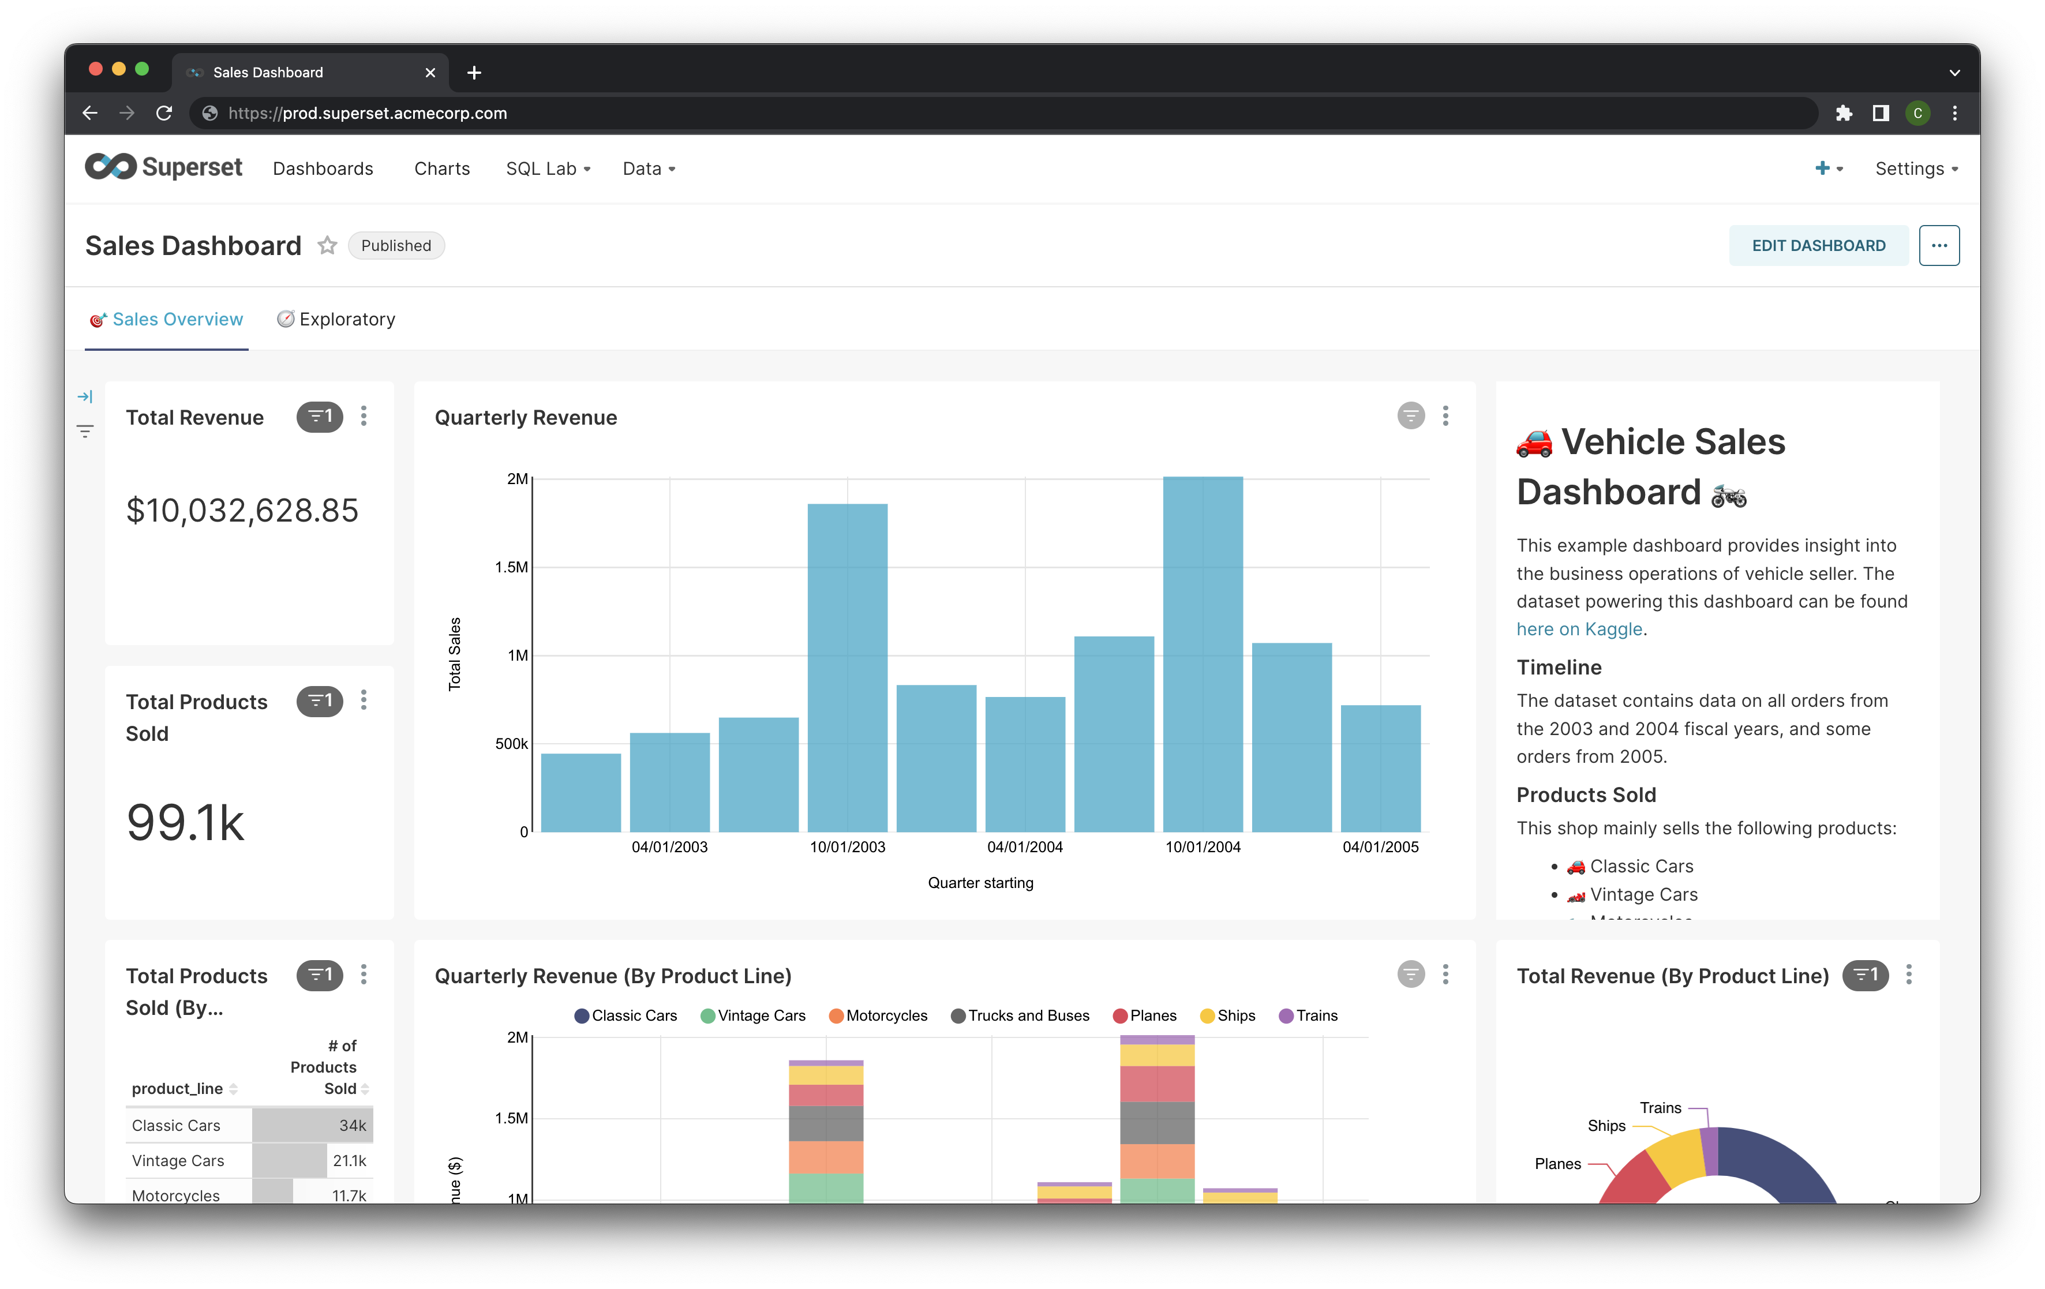Open Total Products Sold filter badge
The height and width of the screenshot is (1289, 2045).
[x=319, y=700]
